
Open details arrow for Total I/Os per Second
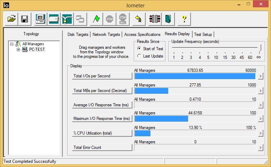pyautogui.click(x=261, y=76)
